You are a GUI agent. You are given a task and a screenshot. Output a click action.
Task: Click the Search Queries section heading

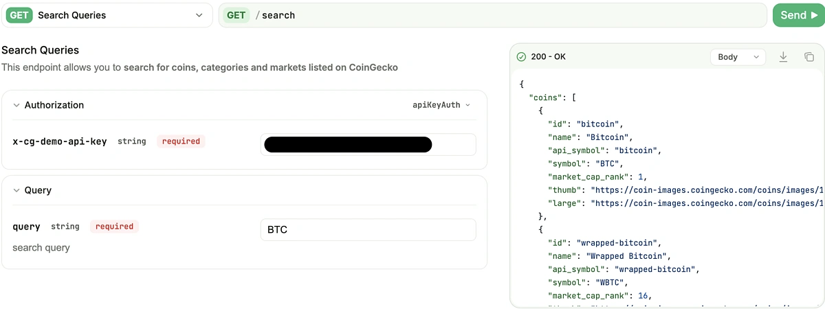click(40, 50)
